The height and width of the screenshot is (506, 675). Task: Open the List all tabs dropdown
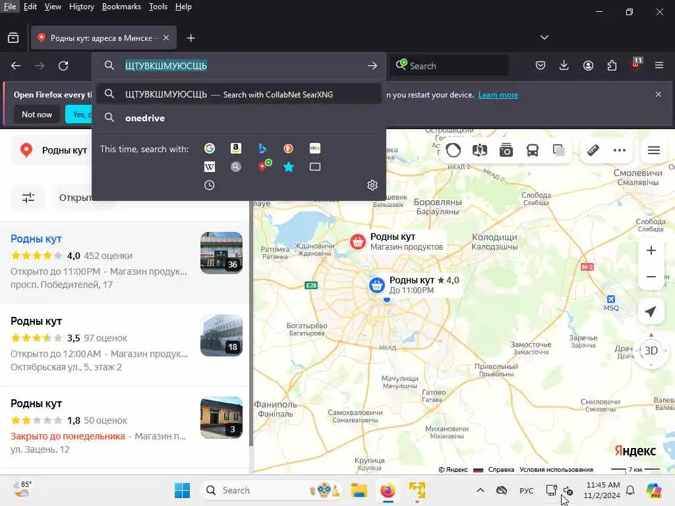[x=544, y=38]
